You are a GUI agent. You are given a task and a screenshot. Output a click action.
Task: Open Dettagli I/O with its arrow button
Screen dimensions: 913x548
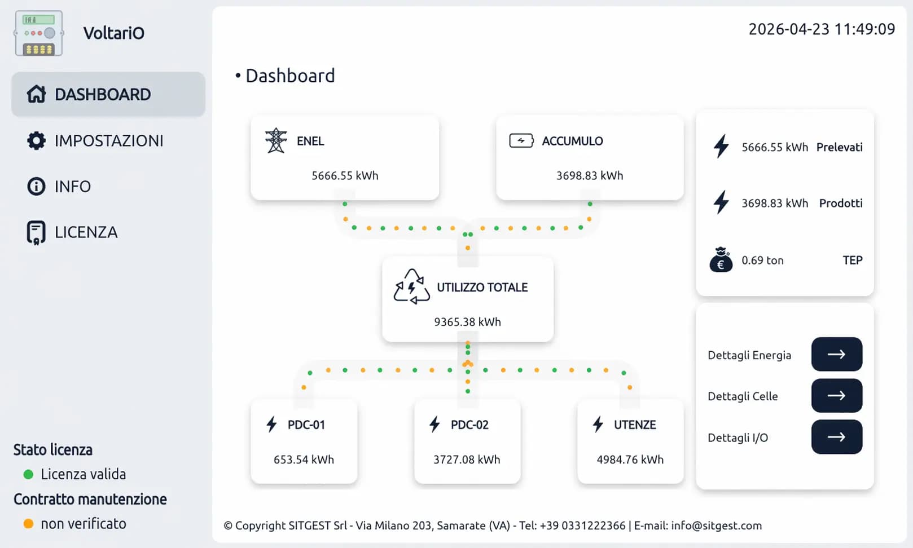click(x=837, y=436)
